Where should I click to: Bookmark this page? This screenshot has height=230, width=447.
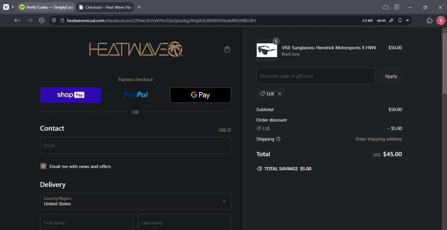point(400,21)
